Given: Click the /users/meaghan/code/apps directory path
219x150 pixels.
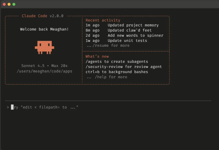Looking at the screenshot, I should click(x=44, y=71).
